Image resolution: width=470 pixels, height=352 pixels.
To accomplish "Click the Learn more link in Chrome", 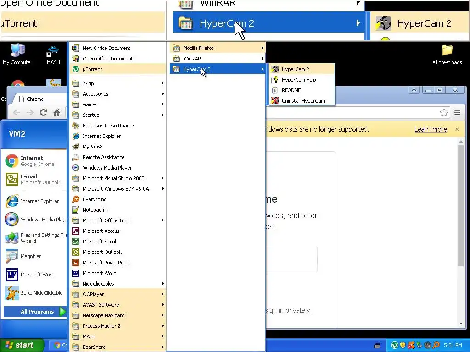I will [x=431, y=129].
